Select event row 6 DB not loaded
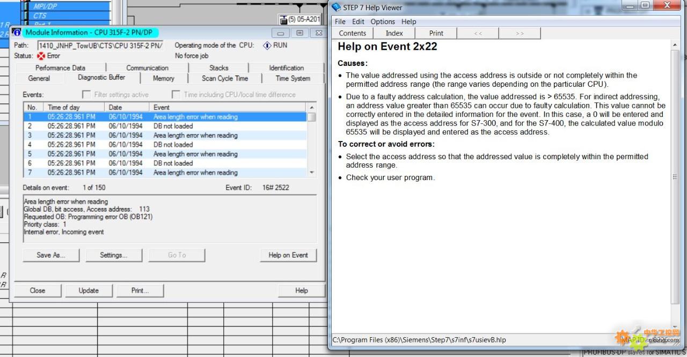687x357 pixels. click(165, 163)
